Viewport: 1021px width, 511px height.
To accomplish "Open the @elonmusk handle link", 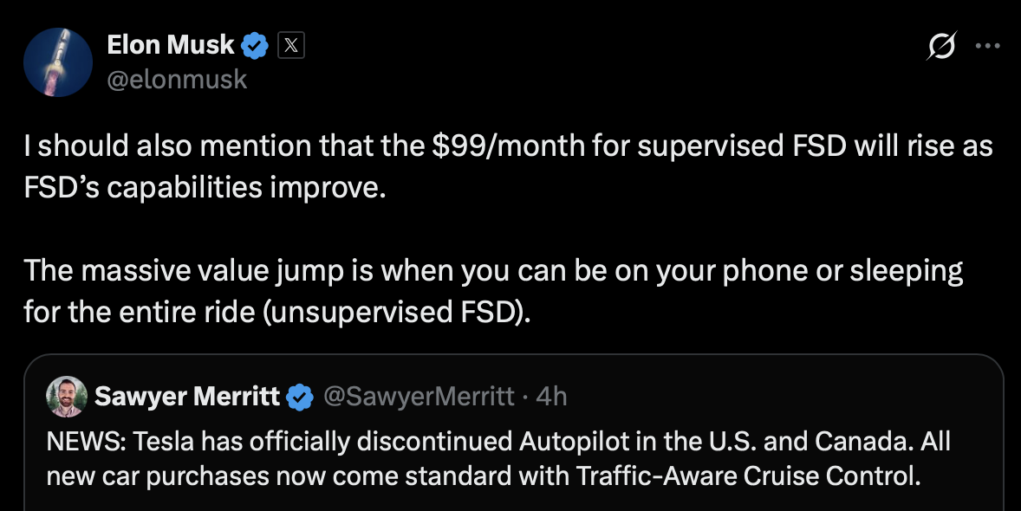I will [177, 80].
